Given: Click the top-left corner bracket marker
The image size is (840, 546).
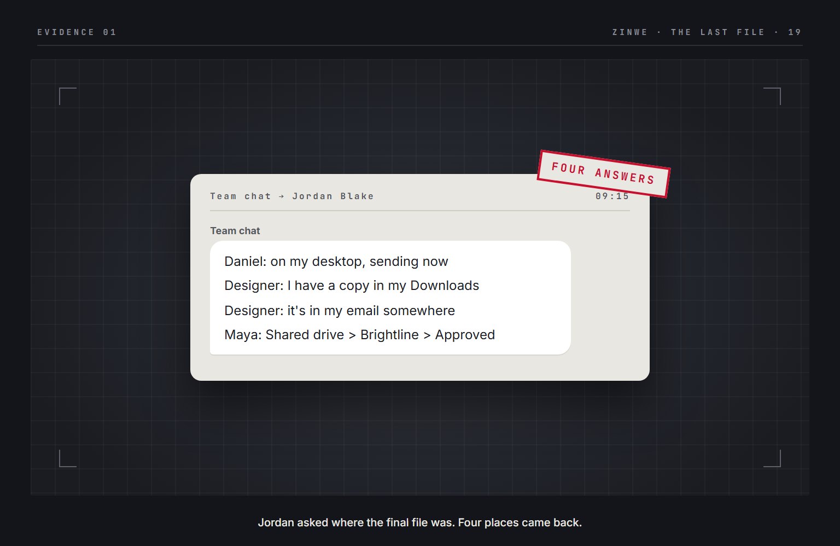Looking at the screenshot, I should (x=68, y=96).
